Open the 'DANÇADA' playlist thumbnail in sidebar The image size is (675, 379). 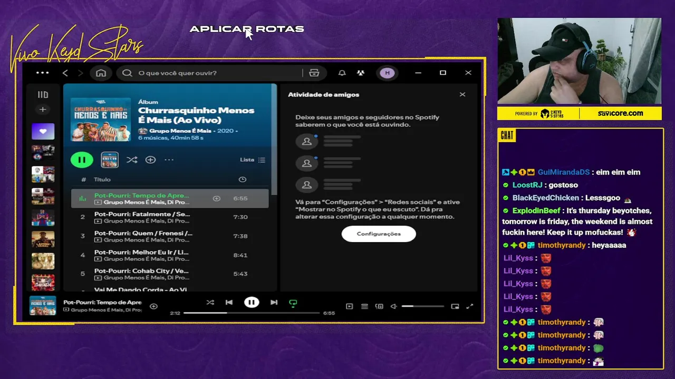tap(43, 283)
